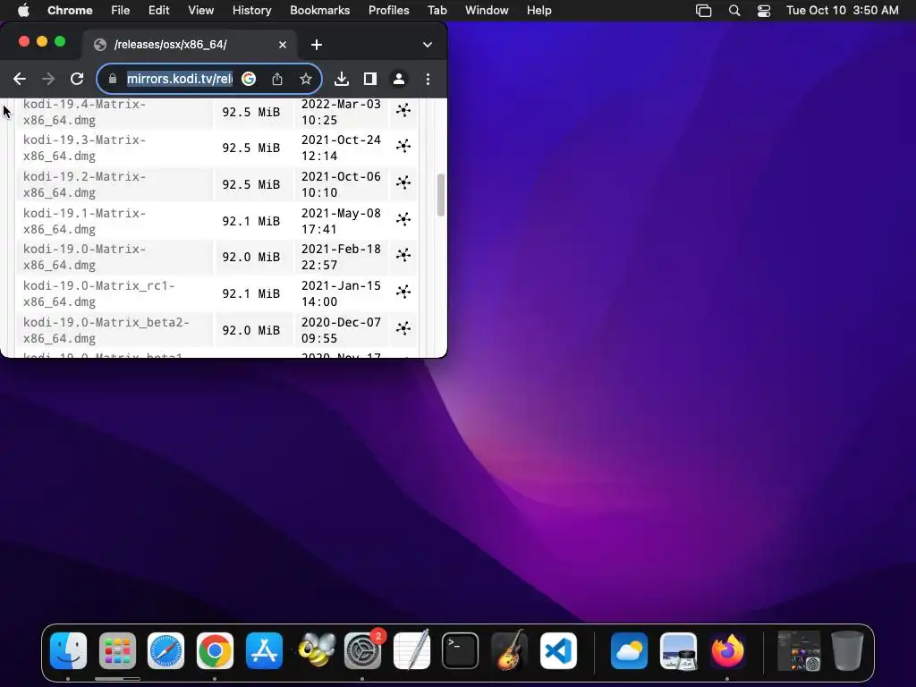
Task: Open Control Center in the menu bar
Action: pos(764,11)
